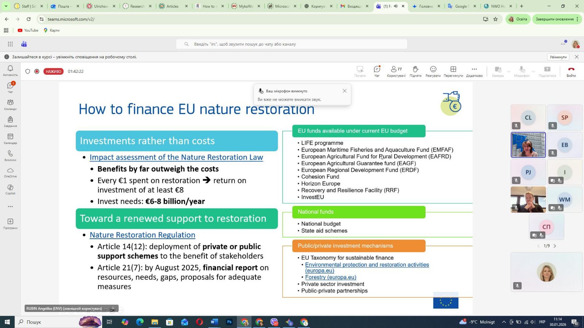The image size is (584, 328).
Task: Open Активність notifications bell
Action: (x=10, y=70)
